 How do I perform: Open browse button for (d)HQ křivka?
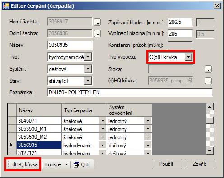(x=208, y=81)
